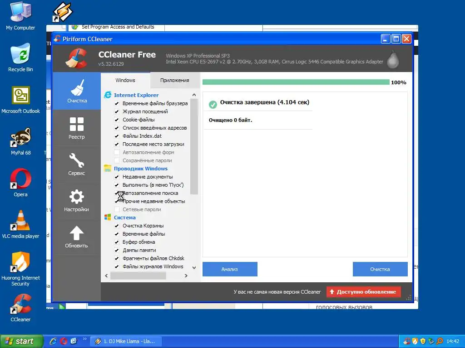Select the Проводник Windows section header
The width and height of the screenshot is (465, 348).
tap(141, 169)
